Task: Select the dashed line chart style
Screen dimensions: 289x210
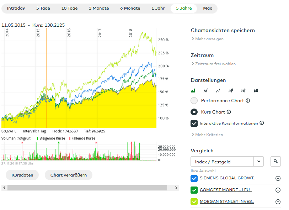Action: coord(218,90)
